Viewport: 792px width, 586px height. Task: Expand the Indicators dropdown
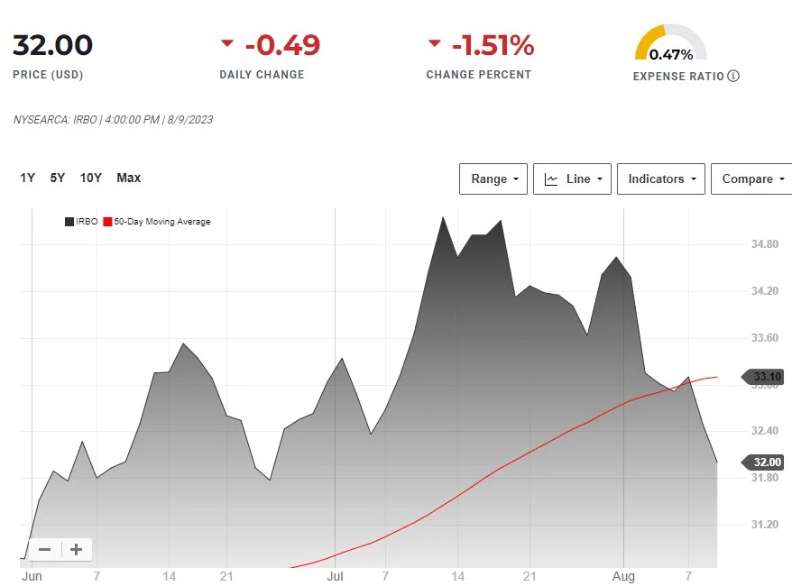pos(660,179)
